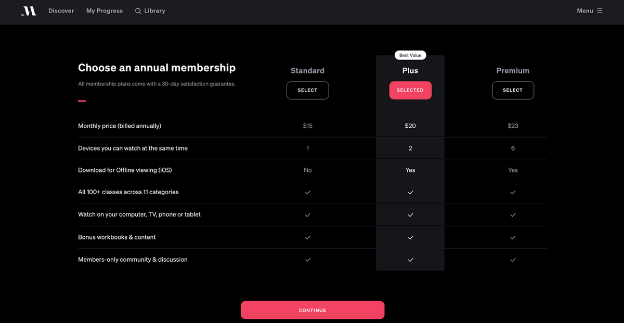Click the Premium checkmark for Bonus workbooks
Screen dimensions: 624x323
(513, 237)
